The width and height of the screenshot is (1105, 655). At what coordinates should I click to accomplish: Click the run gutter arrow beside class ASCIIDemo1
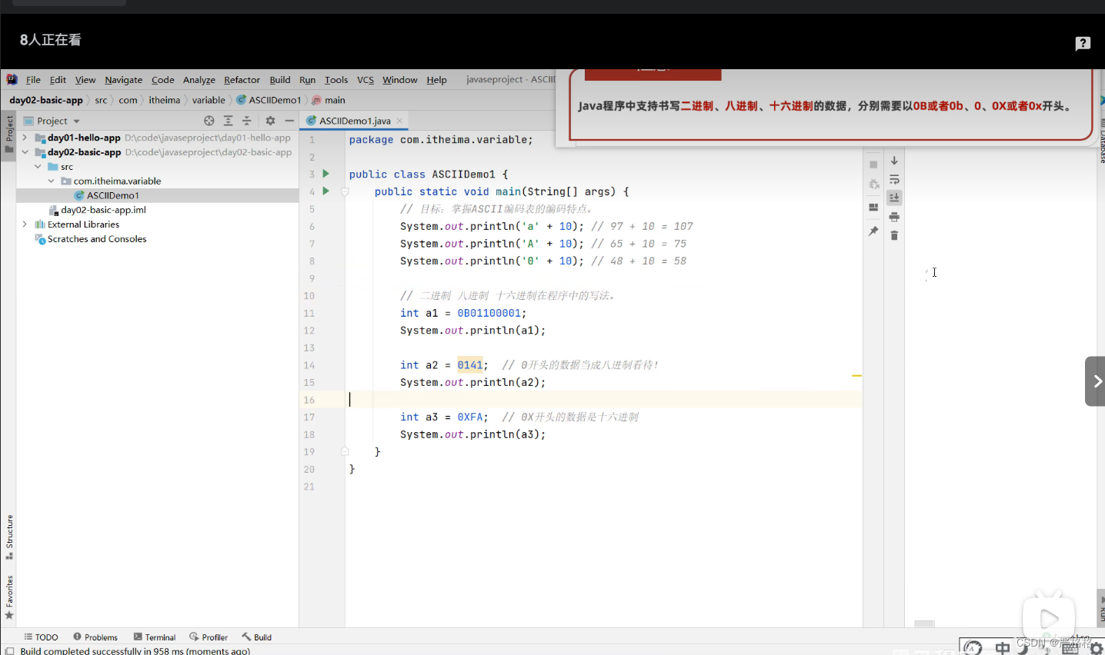point(325,174)
